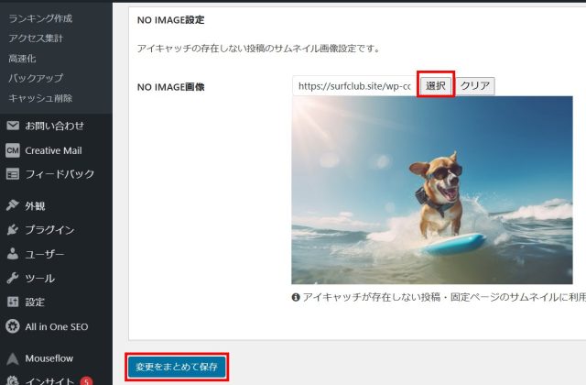Open Creative Mail menu label
The width and height of the screenshot is (586, 385).
point(53,150)
